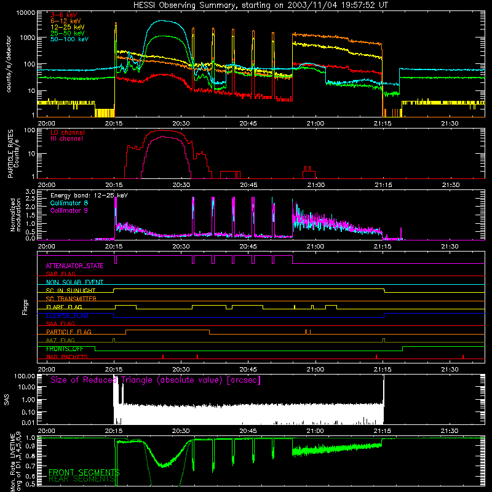This screenshot has height=492, width=492.
Task: Click the 0.7 tick on livetime plot
Action: 30,466
